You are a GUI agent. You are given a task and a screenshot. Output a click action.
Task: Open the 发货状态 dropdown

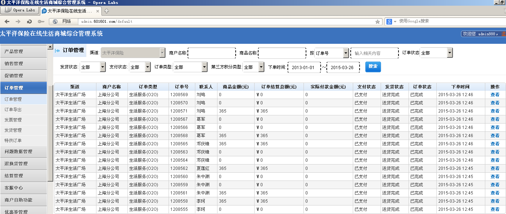[92, 67]
